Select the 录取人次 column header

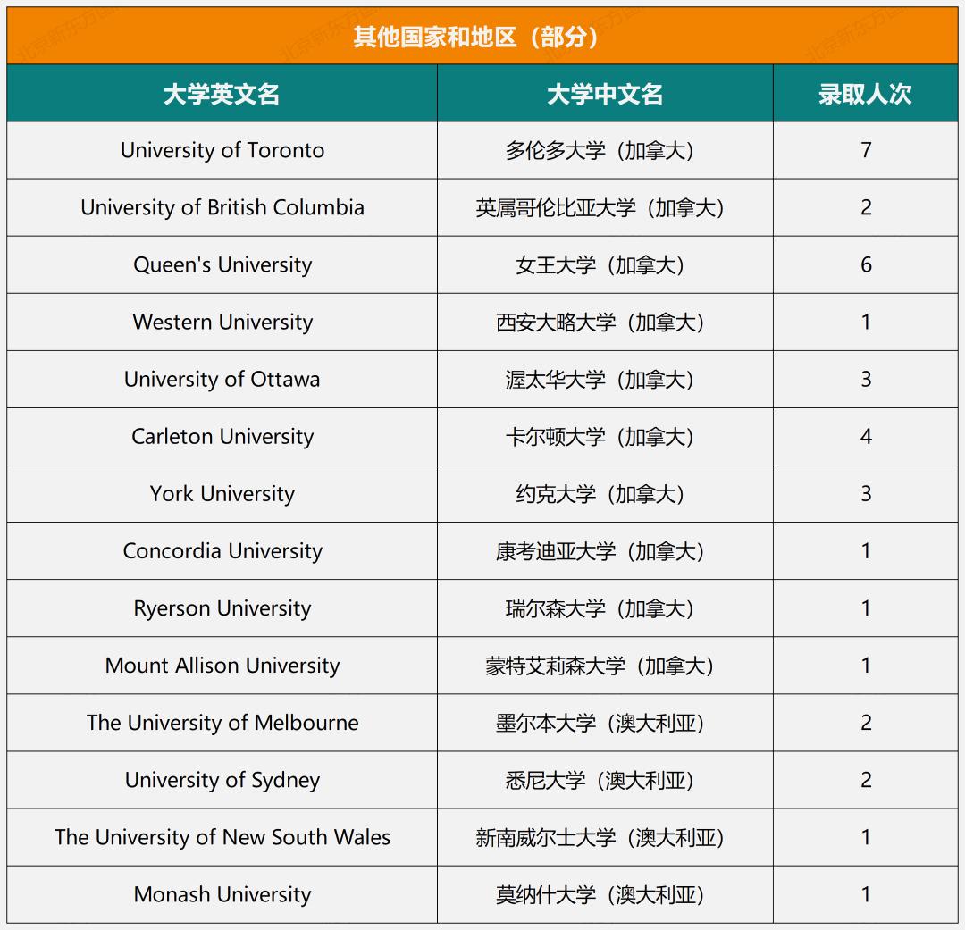pos(865,94)
